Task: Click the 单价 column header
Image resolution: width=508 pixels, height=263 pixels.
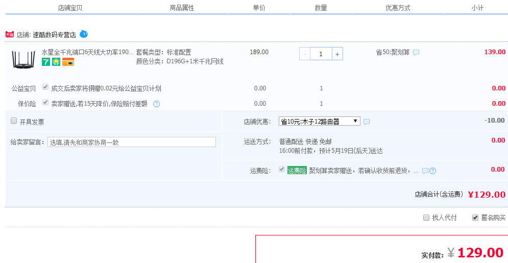Action: coord(259,8)
